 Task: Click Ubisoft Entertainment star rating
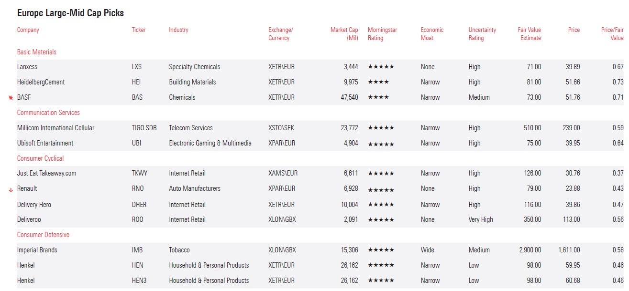[381, 144]
